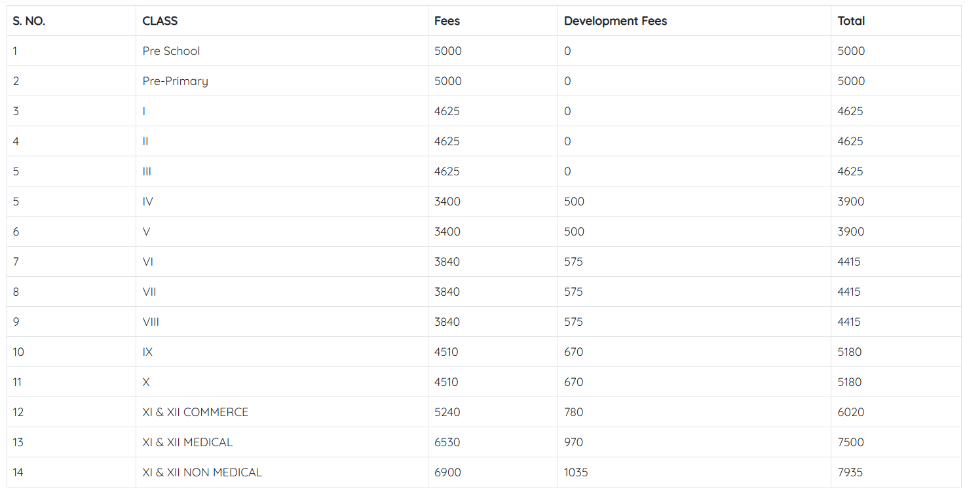Click the total value 6020
Screen dimensions: 965x494
point(851,412)
